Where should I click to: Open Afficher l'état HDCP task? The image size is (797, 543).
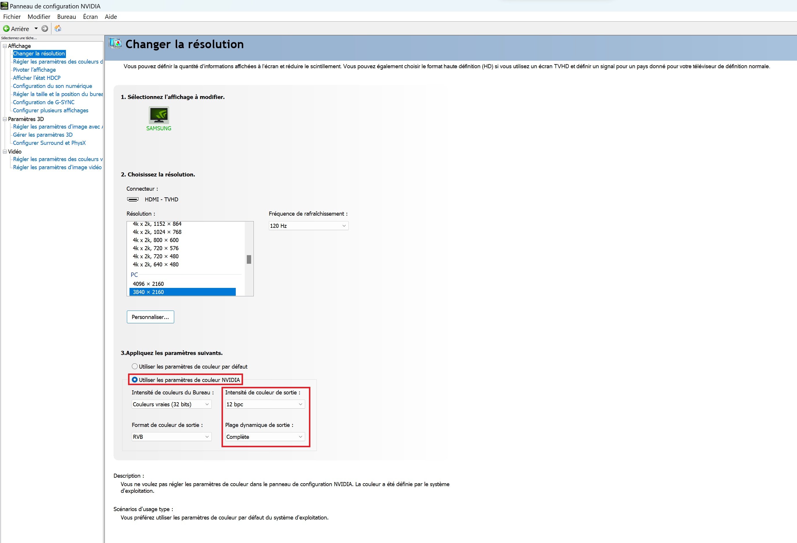37,78
